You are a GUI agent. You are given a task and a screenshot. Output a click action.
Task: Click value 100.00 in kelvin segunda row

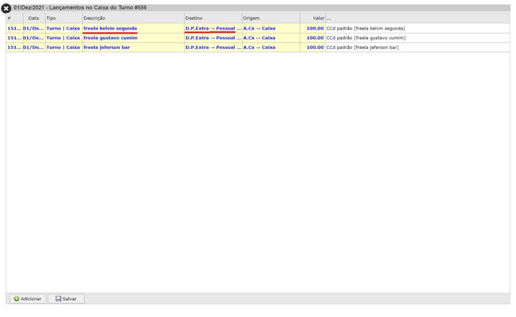pyautogui.click(x=315, y=28)
